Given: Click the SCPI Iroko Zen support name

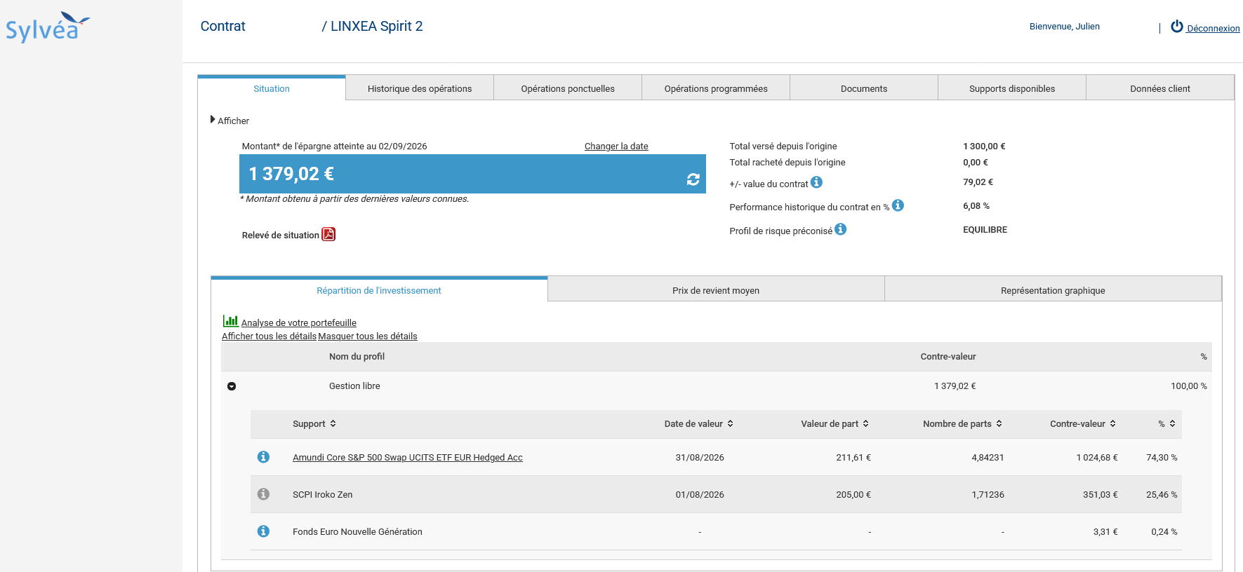Looking at the screenshot, I should click(x=323, y=495).
